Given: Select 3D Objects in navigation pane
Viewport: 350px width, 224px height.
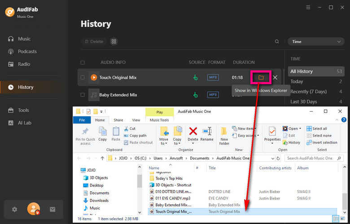Looking at the screenshot, I should click(x=96, y=178).
